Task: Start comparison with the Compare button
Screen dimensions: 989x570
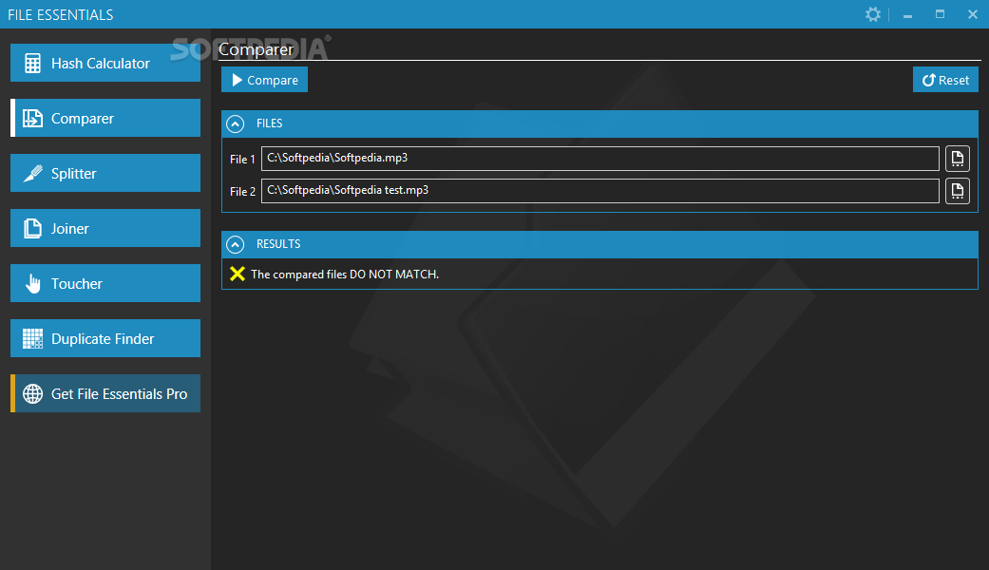Action: tap(264, 80)
